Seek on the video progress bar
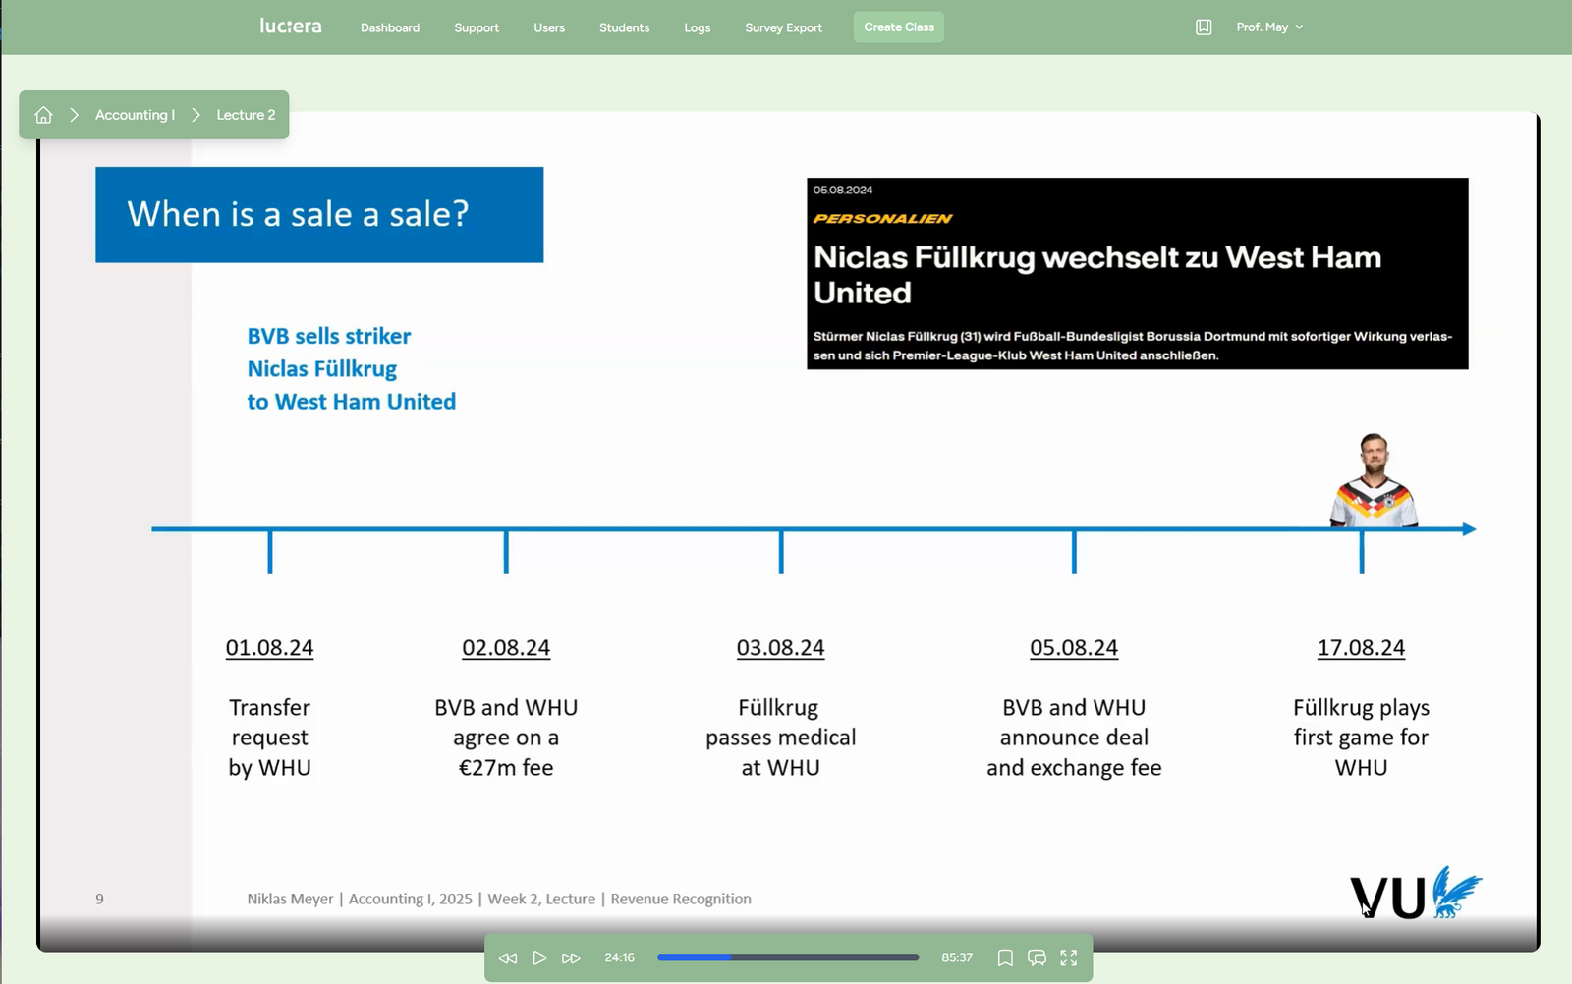 pos(788,957)
